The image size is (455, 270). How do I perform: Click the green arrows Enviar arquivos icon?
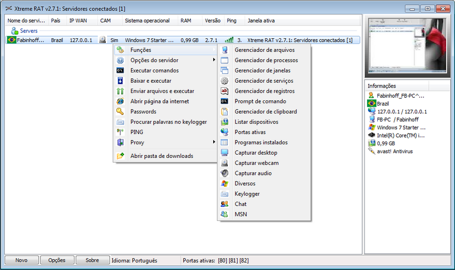[120, 91]
